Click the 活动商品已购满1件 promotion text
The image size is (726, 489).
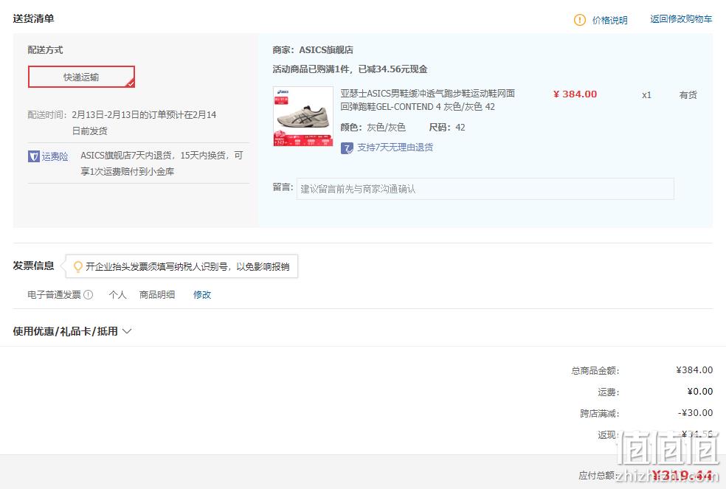[x=350, y=69]
